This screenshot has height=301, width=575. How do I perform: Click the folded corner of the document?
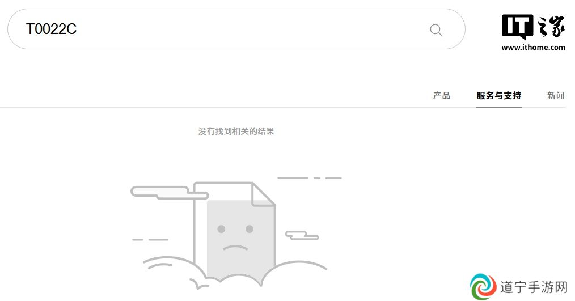264,194
